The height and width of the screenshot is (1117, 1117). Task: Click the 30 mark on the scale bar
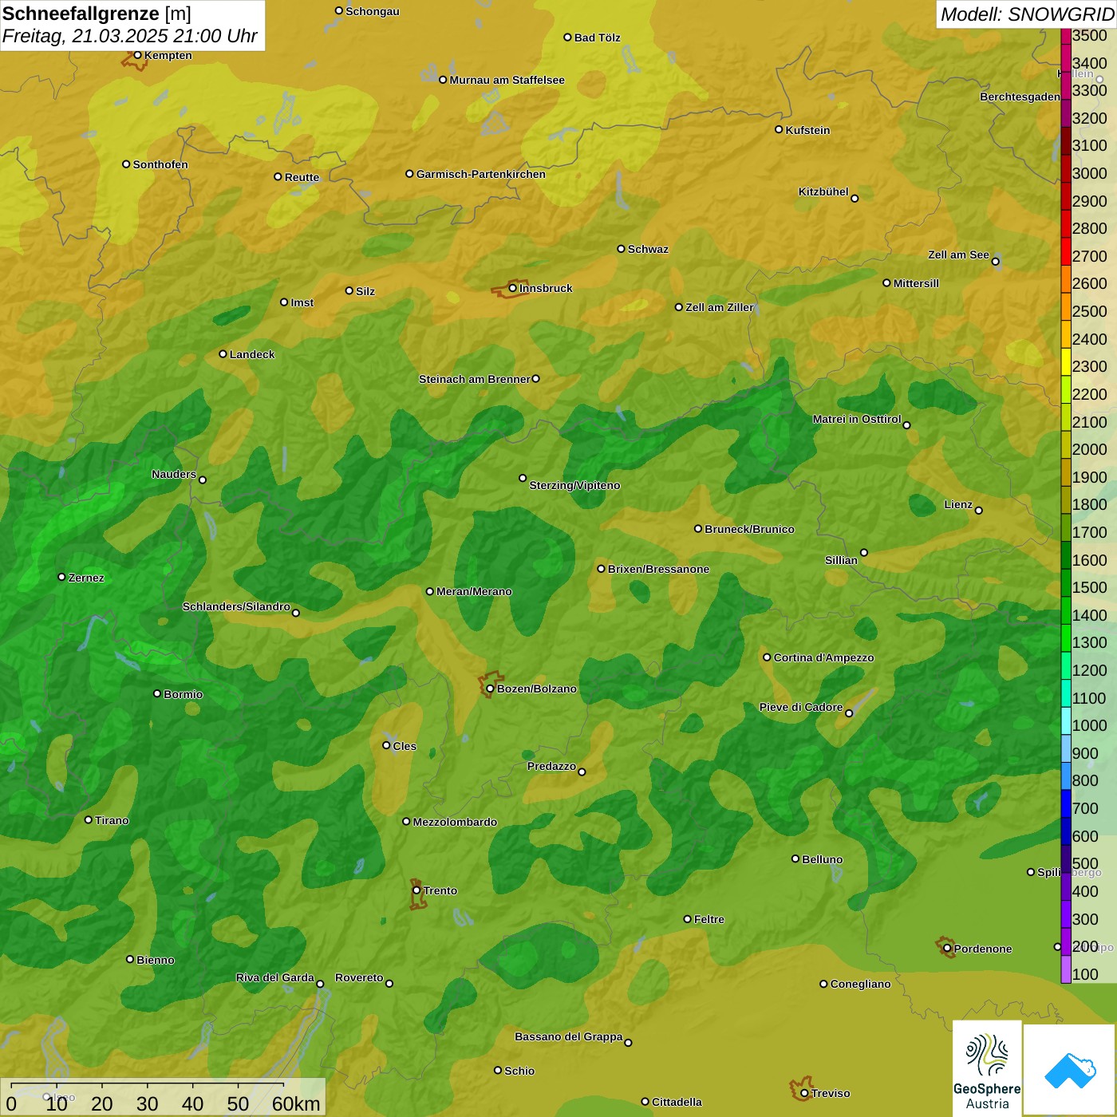(x=148, y=1103)
